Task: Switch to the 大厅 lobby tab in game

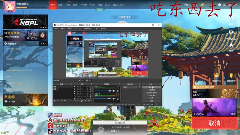Action: point(53,5)
